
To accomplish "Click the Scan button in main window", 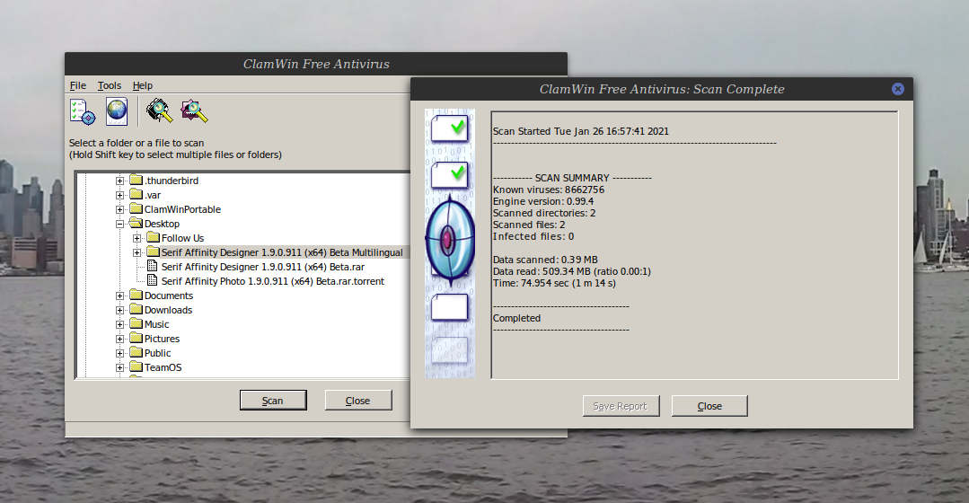I will (273, 401).
